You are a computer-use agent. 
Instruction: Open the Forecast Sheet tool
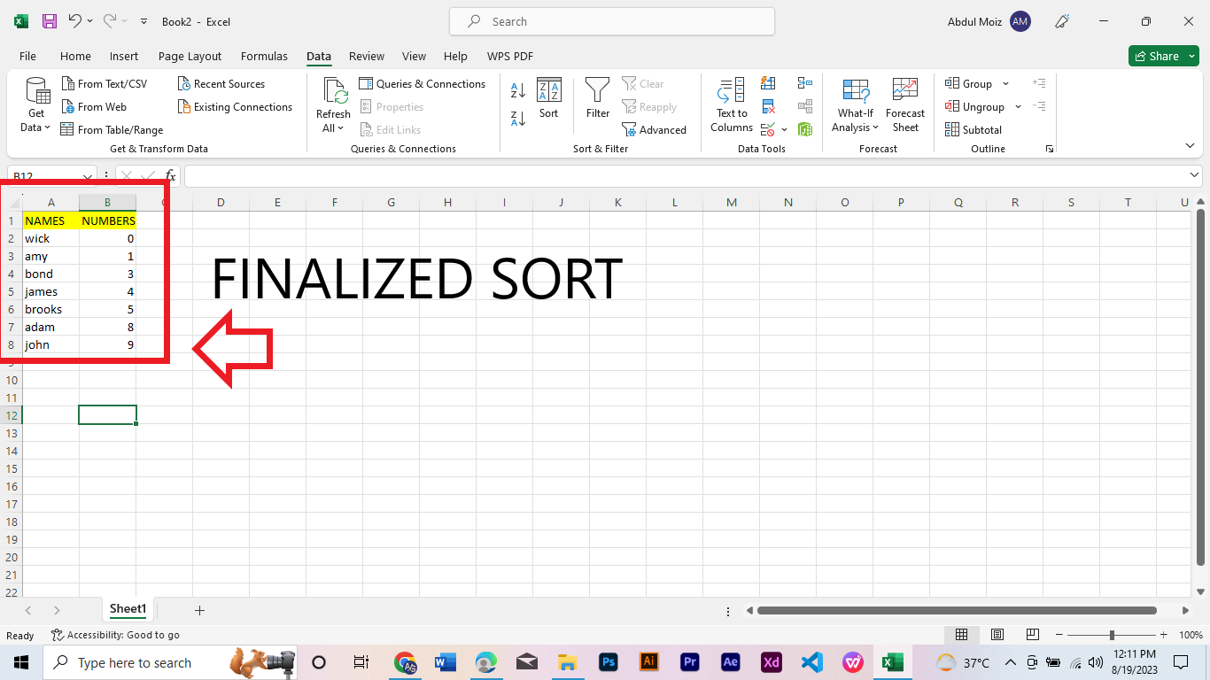click(904, 104)
